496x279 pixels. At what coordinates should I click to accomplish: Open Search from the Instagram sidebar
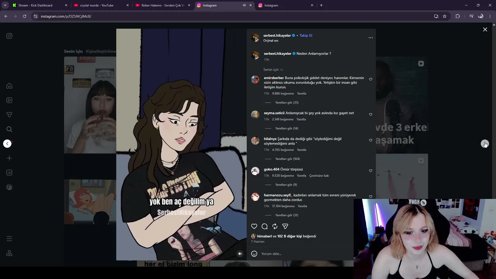click(9, 129)
